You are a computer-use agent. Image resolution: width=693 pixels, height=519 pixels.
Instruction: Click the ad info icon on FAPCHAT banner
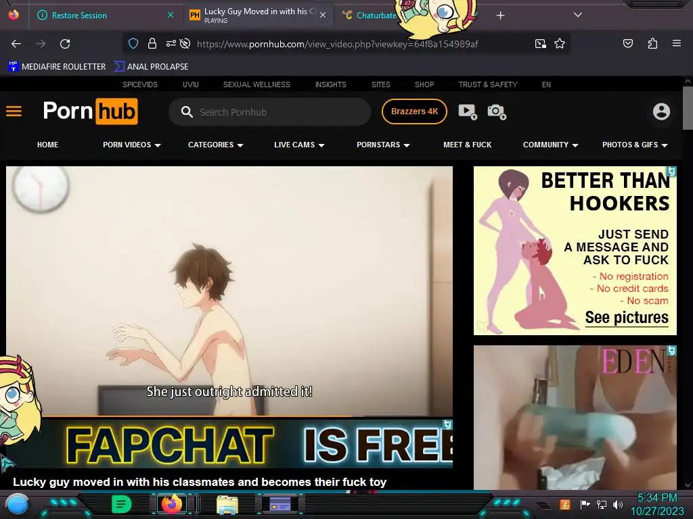tap(448, 424)
